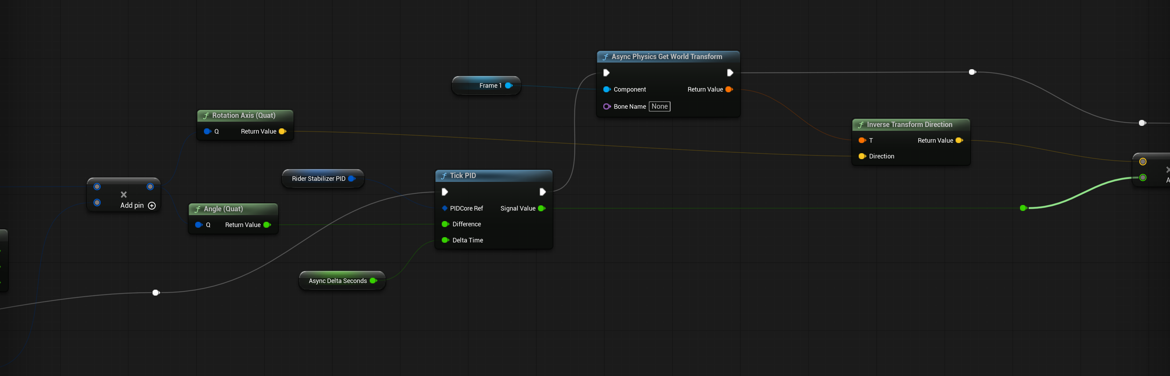This screenshot has height=376, width=1170.
Task: Click Async Physics Get World Transform input exec pin
Action: click(x=606, y=73)
